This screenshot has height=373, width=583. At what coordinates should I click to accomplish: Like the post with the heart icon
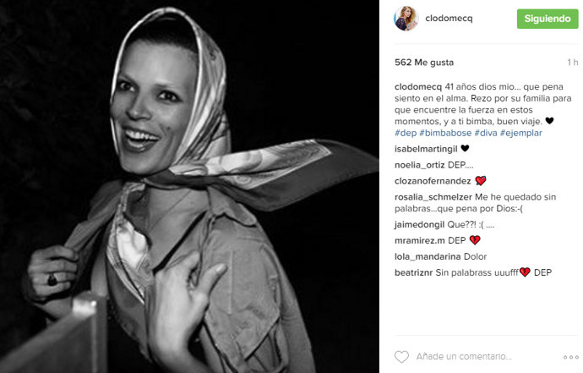coord(401,357)
